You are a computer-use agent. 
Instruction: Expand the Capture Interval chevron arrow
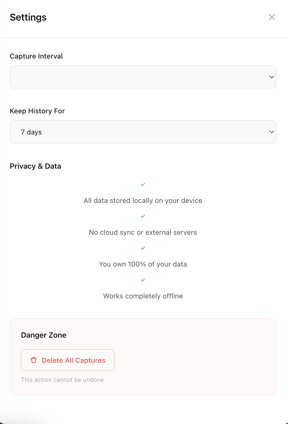coord(271,77)
